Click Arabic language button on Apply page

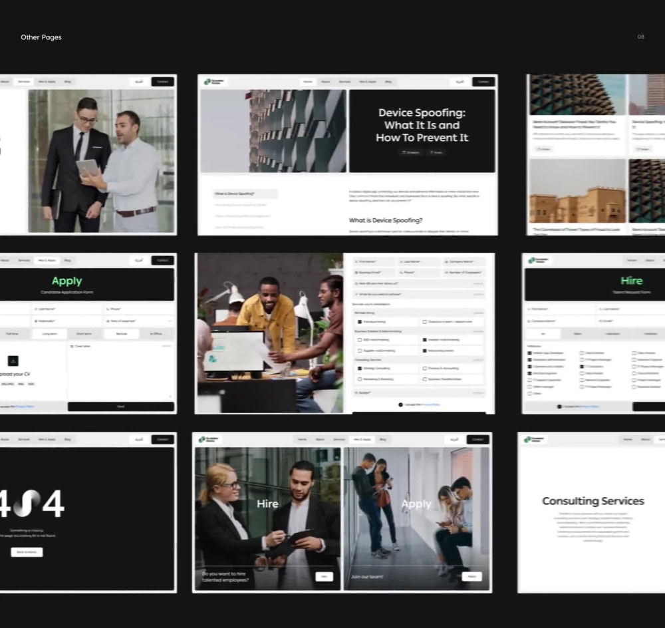[139, 260]
